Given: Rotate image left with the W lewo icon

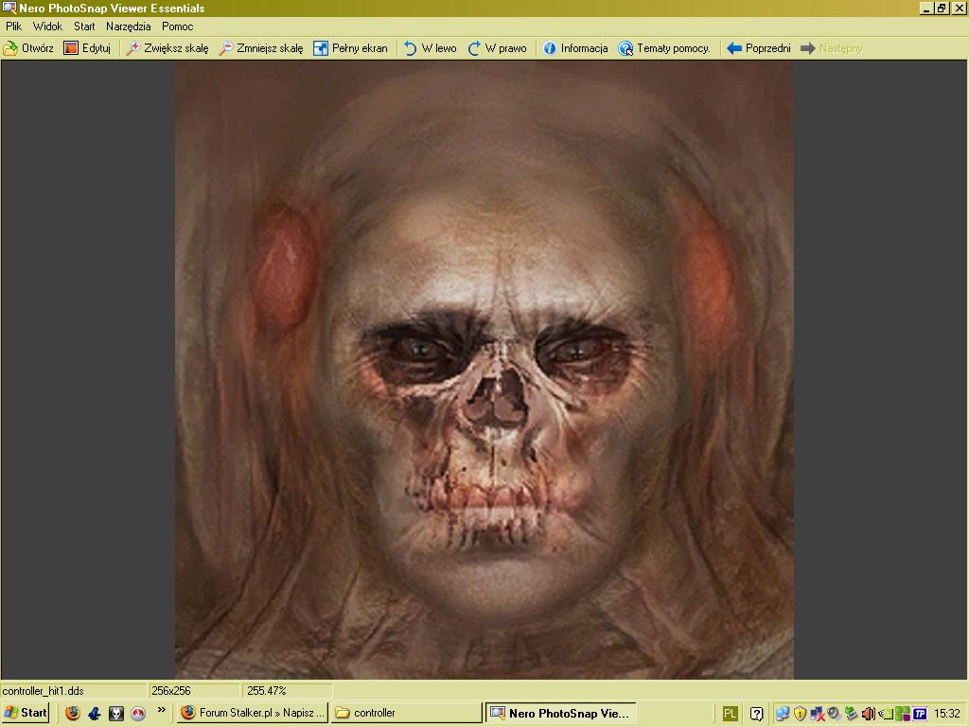Looking at the screenshot, I should (411, 48).
